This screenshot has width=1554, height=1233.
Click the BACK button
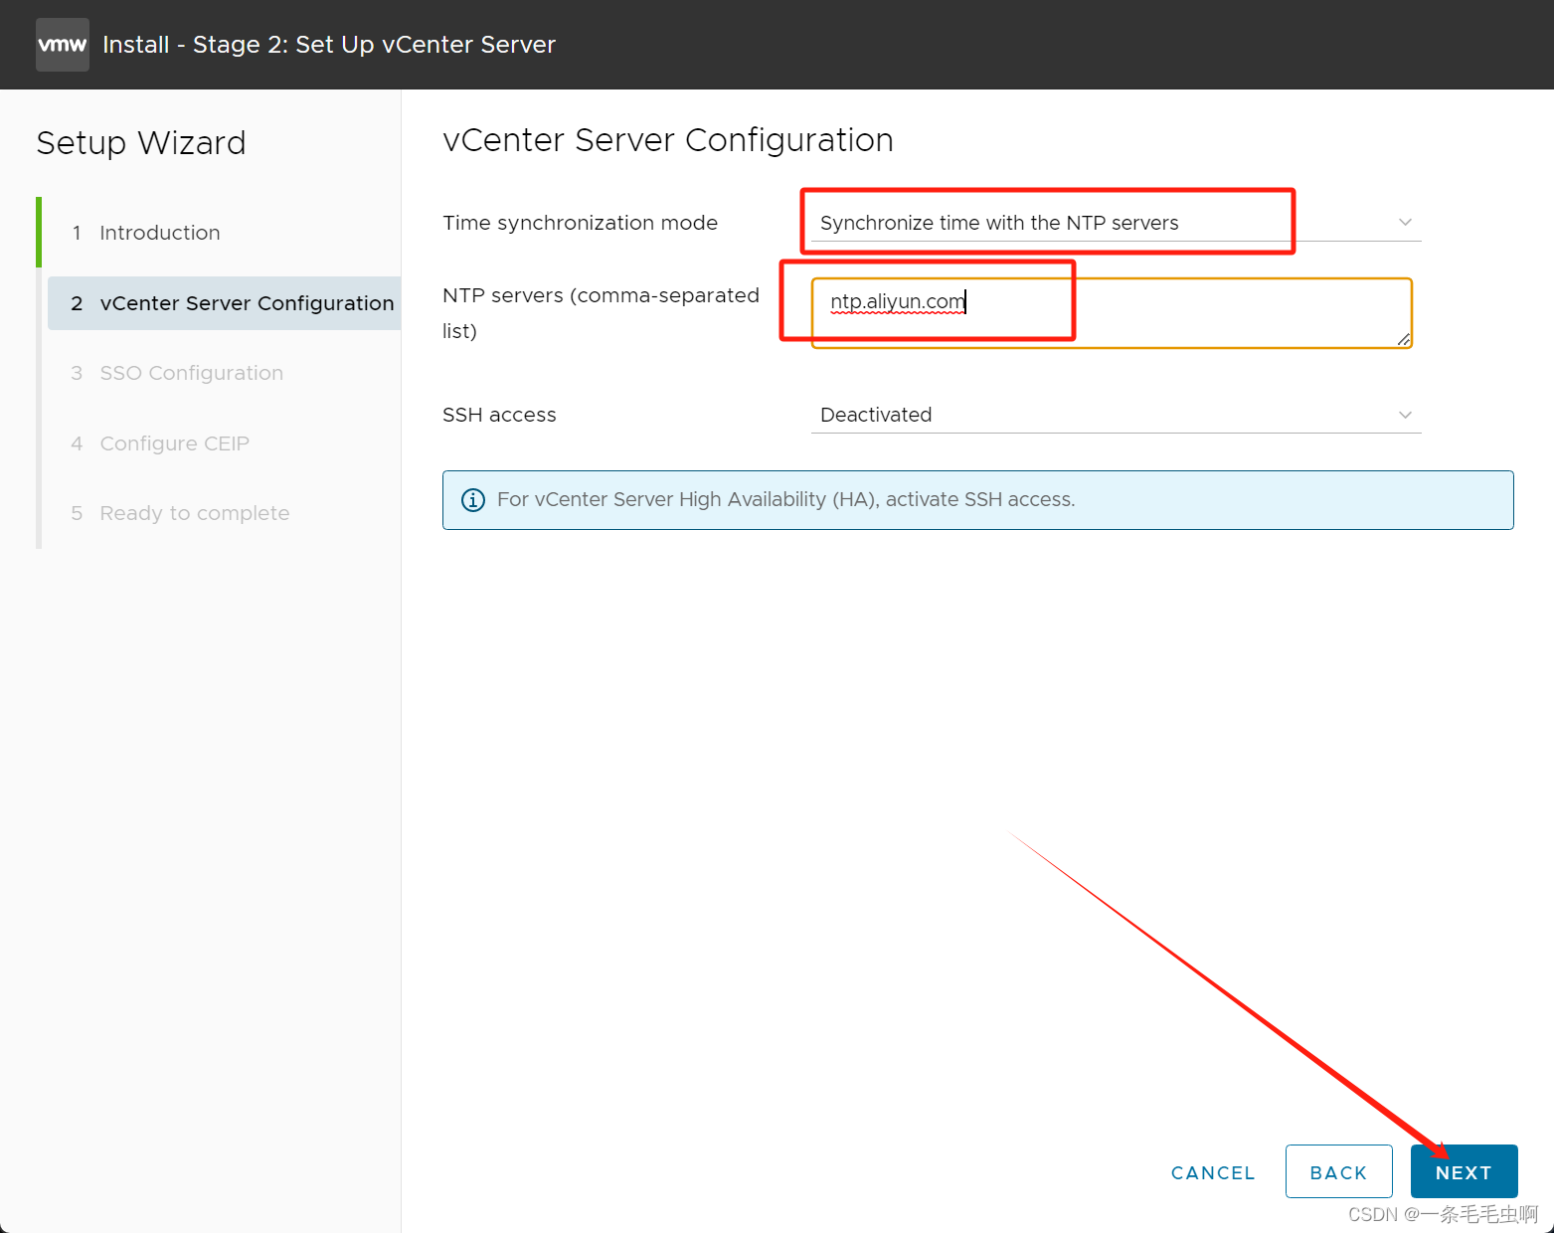1338,1171
